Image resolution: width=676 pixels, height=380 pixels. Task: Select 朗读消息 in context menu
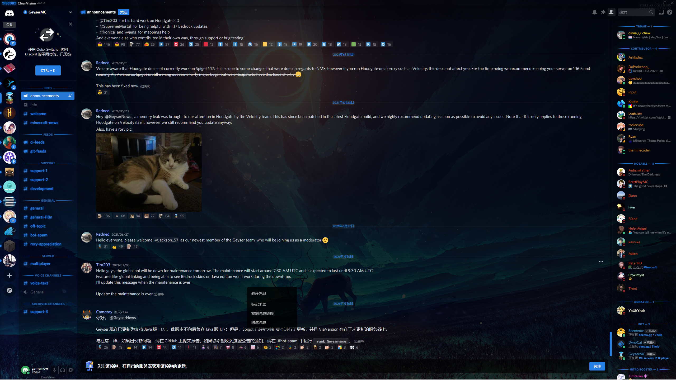pyautogui.click(x=272, y=322)
